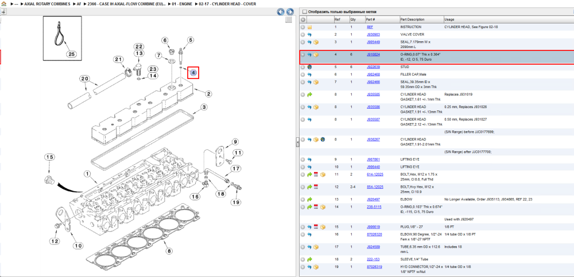Image resolution: width=574 pixels, height=277 pixels.
Task: Open part link REF
Action: tap(370, 27)
